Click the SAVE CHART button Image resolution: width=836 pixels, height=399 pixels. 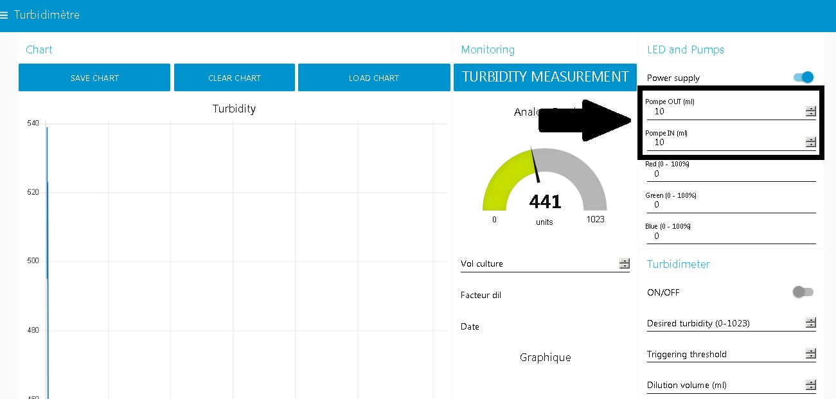[x=94, y=78]
